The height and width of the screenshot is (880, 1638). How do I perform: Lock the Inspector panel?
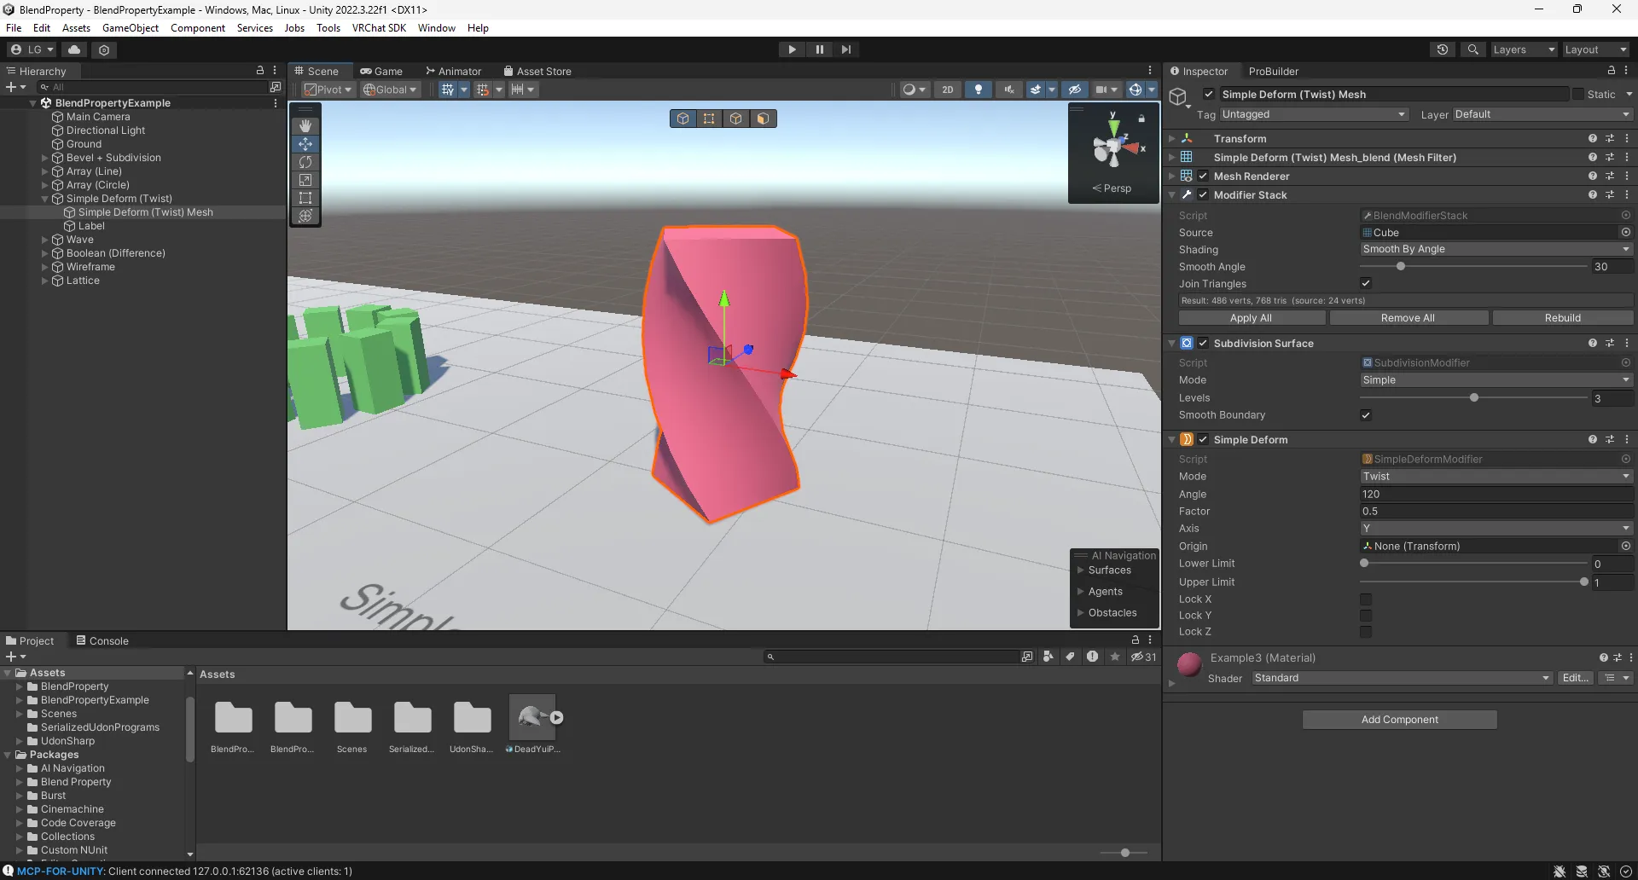(x=1611, y=71)
